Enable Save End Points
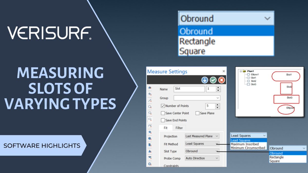 [x=163, y=120]
